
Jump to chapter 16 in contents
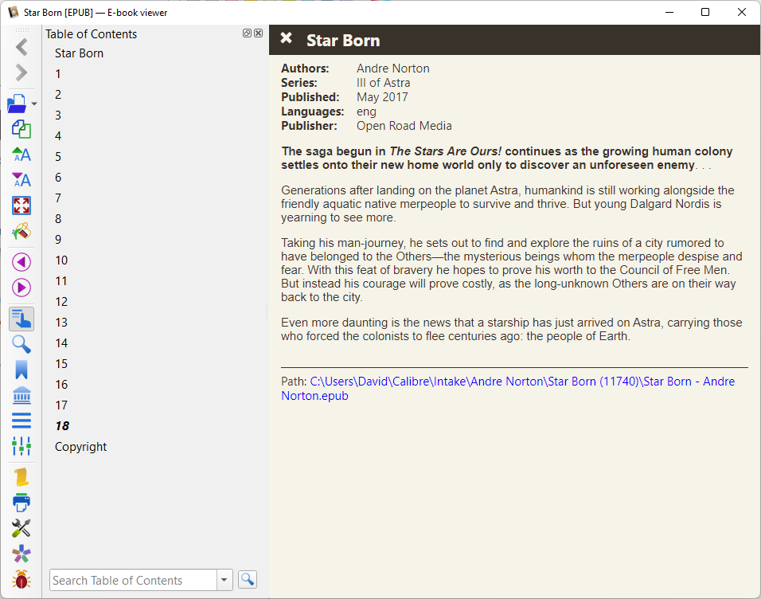pyautogui.click(x=61, y=385)
